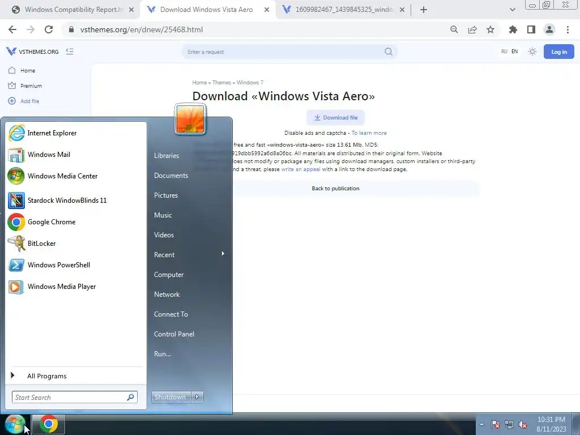Click the muted volume tray icon

pyautogui.click(x=523, y=424)
